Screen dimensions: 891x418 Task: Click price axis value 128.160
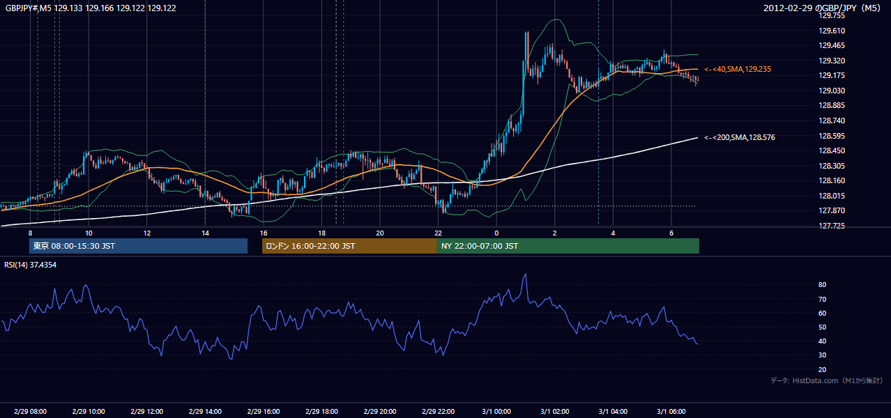pos(832,181)
